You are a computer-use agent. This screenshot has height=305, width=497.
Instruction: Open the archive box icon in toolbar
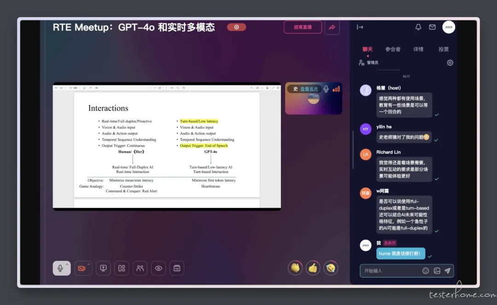[x=177, y=268]
